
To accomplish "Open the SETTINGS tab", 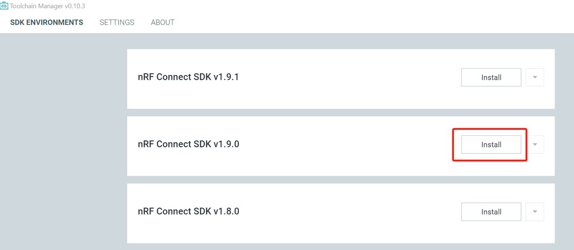I will 117,23.
